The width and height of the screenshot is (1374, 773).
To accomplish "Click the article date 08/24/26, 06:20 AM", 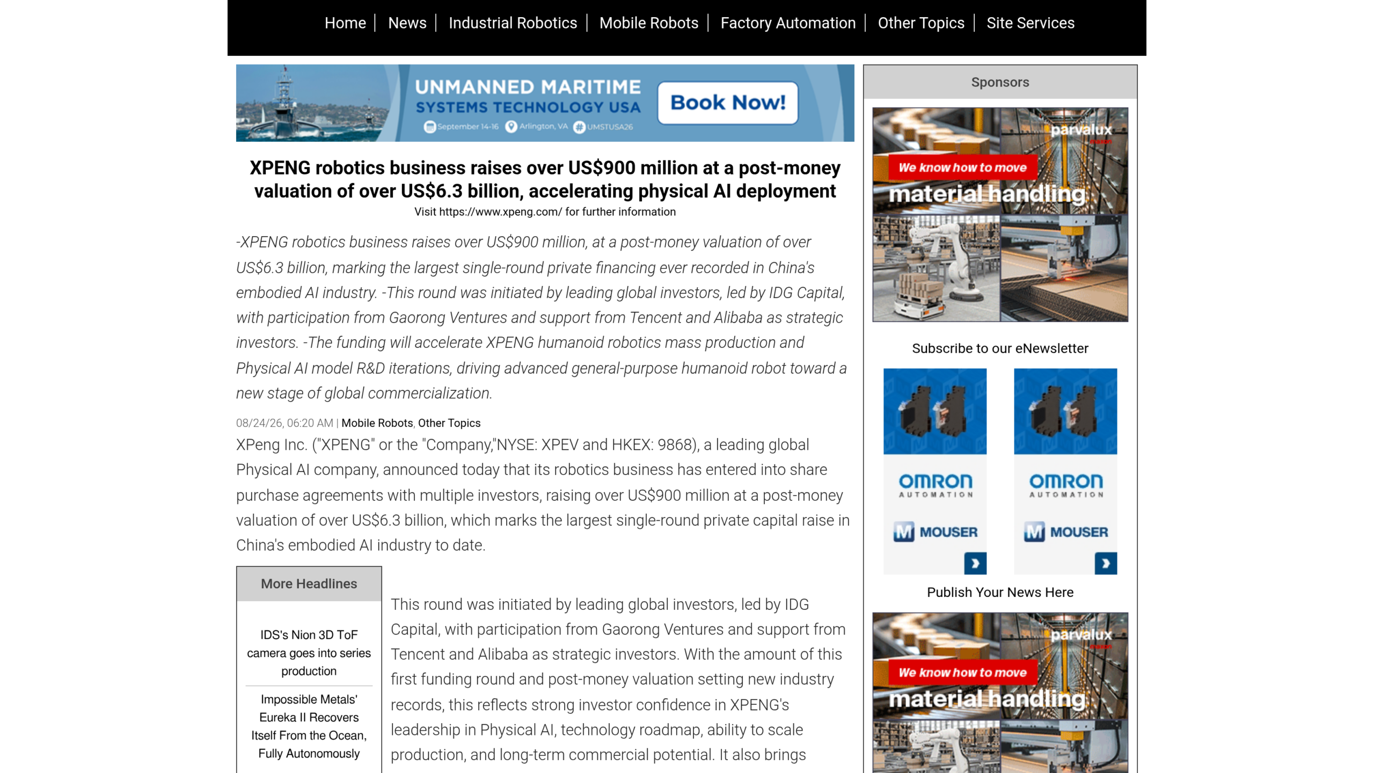I will [284, 423].
